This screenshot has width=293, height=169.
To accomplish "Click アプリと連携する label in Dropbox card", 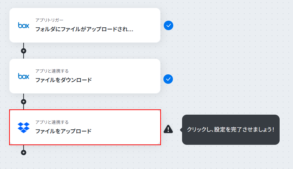I will point(52,122).
